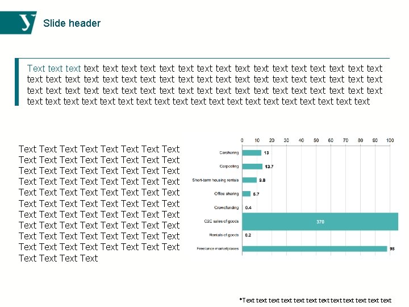Click the 50 tick on the chart axis
The image size is (409, 307).
[316, 140]
